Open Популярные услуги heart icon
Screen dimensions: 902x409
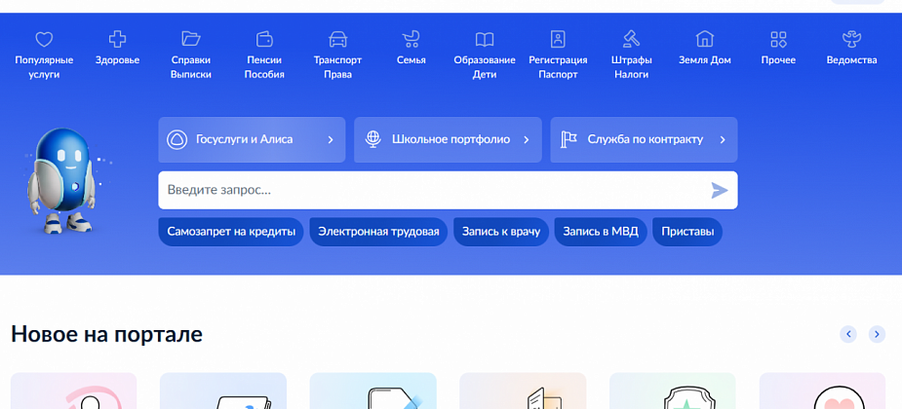point(44,39)
